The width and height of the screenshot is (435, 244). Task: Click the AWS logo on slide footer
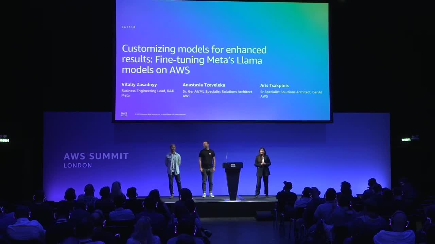click(124, 114)
